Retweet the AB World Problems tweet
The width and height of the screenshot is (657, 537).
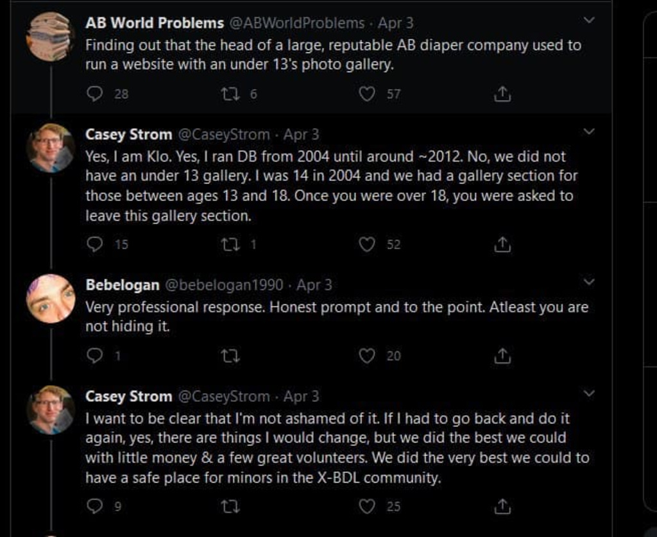(x=229, y=94)
